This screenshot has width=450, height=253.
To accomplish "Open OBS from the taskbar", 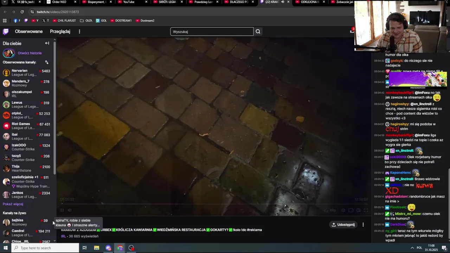I will pos(131,248).
